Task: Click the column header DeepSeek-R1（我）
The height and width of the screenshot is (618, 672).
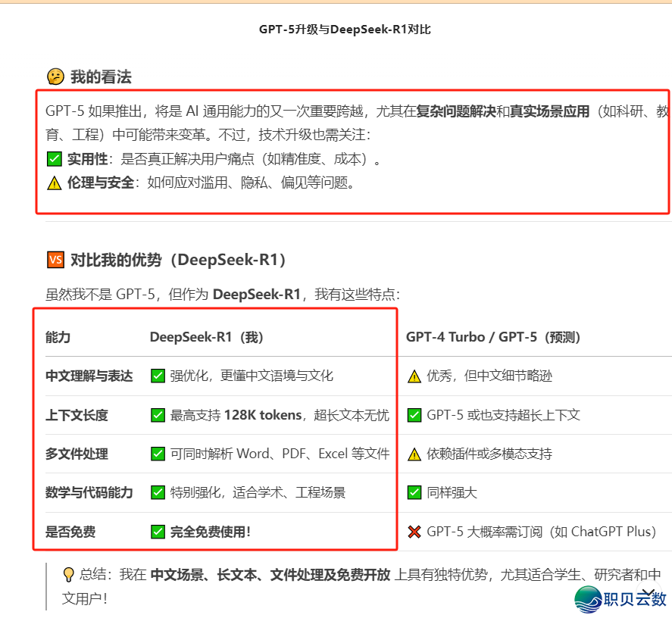Action: click(x=206, y=337)
